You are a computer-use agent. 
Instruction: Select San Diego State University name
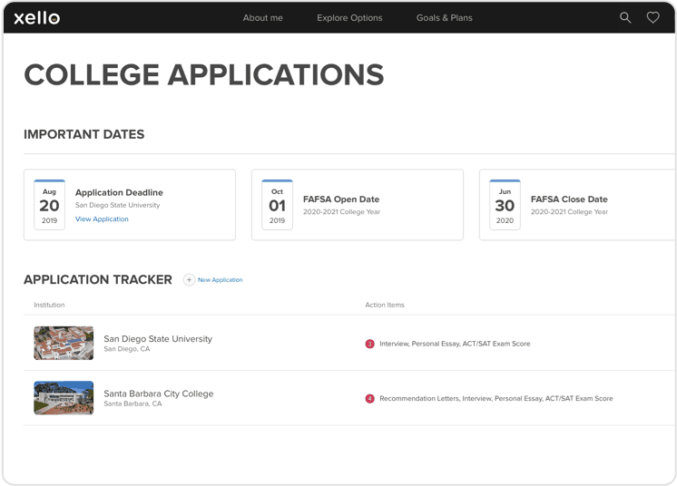[x=158, y=338]
